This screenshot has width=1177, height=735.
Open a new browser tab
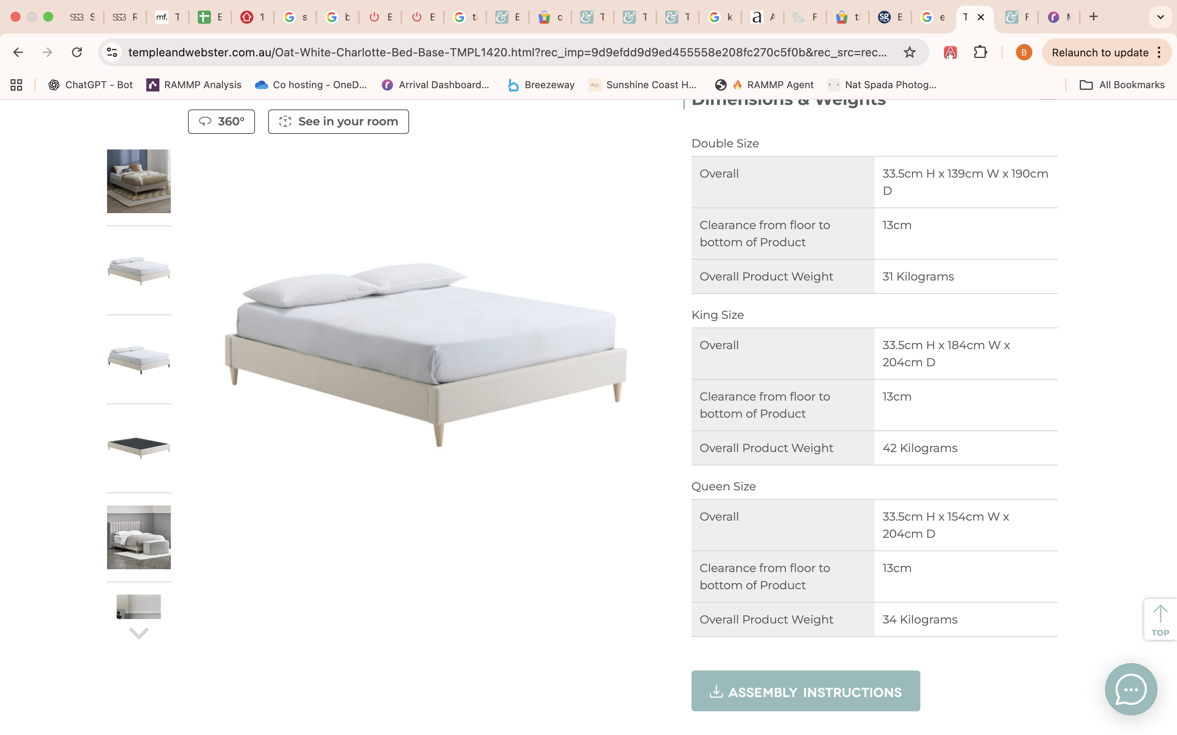click(x=1094, y=17)
